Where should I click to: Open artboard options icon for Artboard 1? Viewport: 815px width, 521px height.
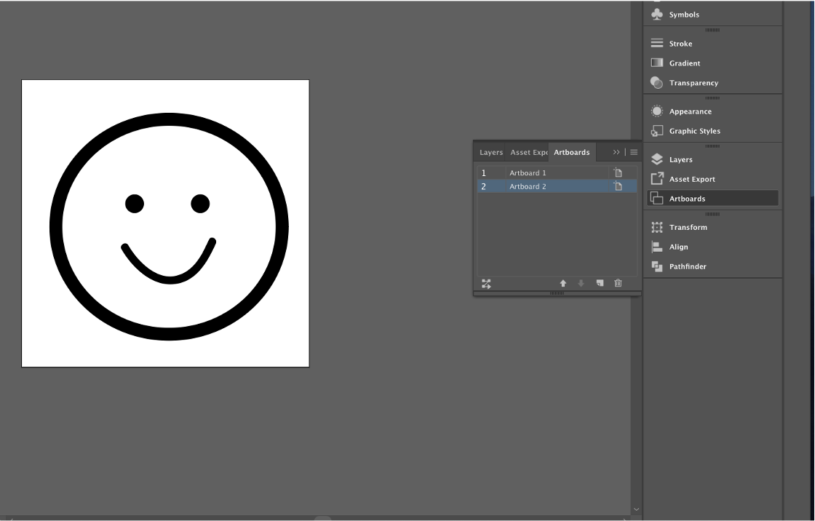618,172
